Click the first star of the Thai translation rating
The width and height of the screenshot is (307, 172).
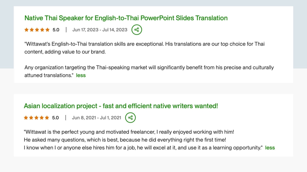coord(27,30)
